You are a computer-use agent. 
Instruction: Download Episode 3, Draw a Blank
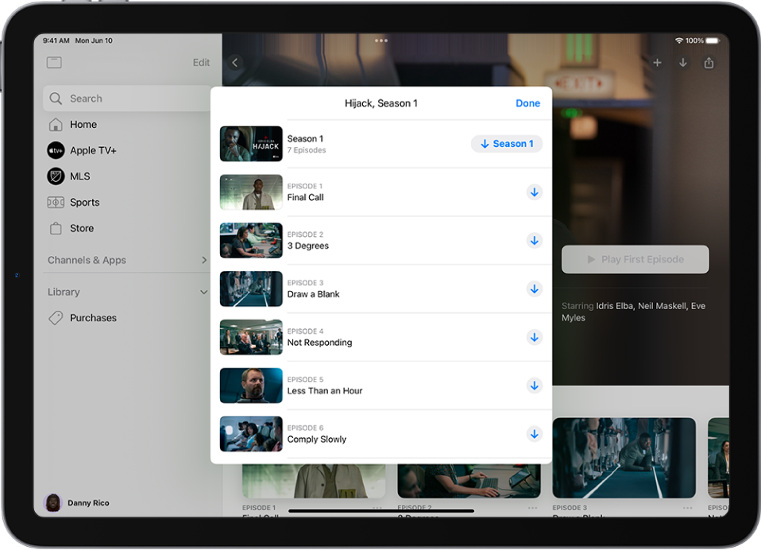[x=534, y=289]
